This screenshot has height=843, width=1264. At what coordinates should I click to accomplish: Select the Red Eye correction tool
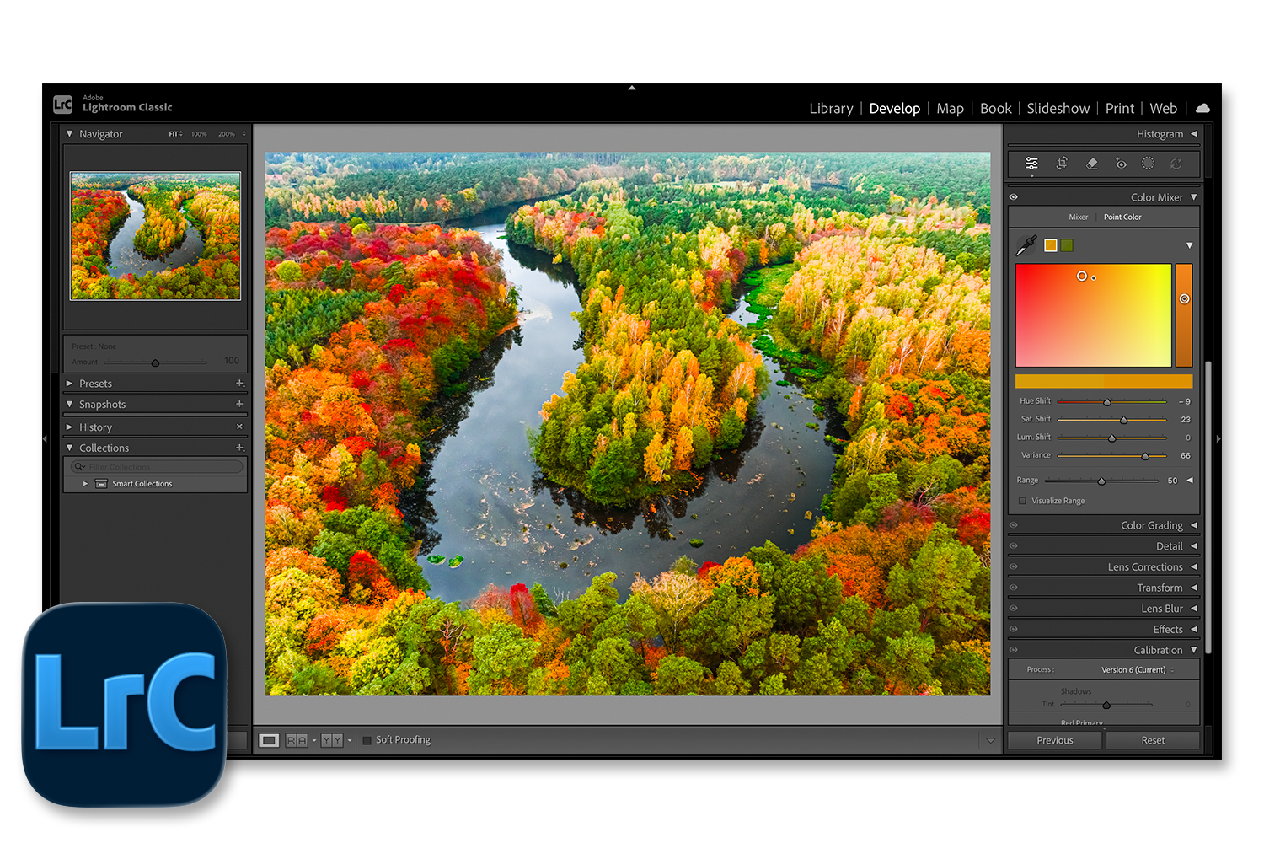point(1121,164)
